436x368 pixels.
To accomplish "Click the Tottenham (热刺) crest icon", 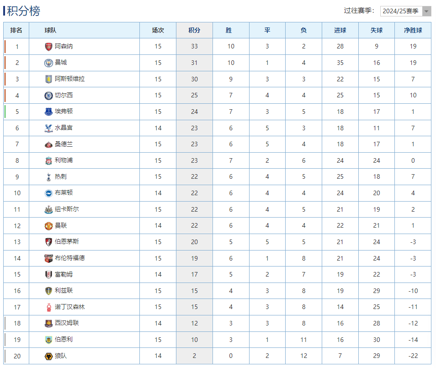I will [x=48, y=177].
